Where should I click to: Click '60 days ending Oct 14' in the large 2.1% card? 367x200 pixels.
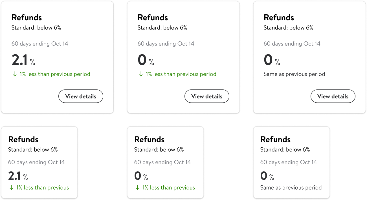tap(40, 44)
